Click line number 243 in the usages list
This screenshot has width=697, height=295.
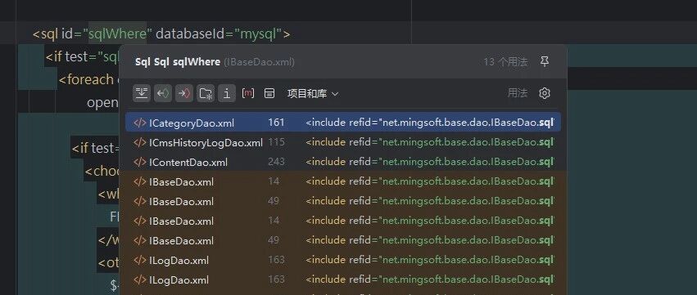tap(276, 162)
